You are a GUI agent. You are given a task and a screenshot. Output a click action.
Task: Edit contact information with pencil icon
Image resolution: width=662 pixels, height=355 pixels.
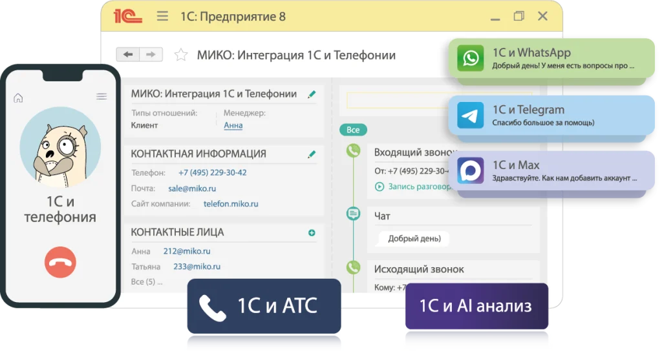pyautogui.click(x=312, y=154)
